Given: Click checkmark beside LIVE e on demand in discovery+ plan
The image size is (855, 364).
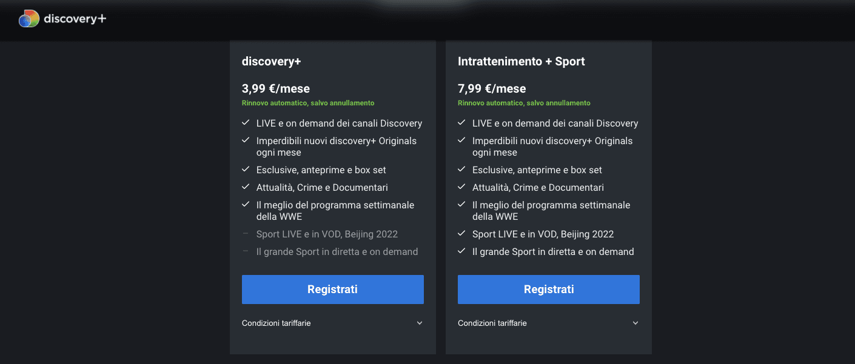Looking at the screenshot, I should click(246, 123).
